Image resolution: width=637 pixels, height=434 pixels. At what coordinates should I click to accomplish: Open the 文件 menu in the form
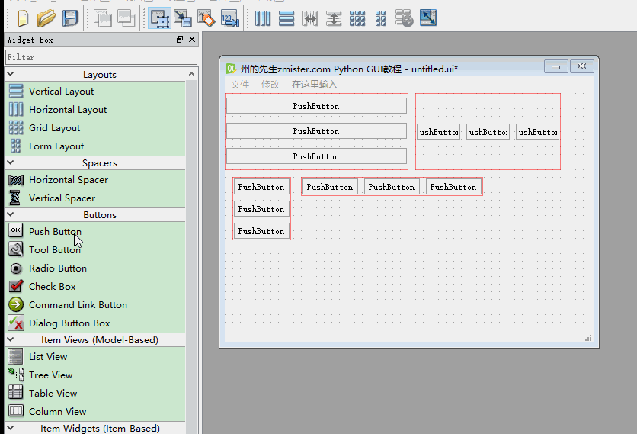(x=240, y=85)
